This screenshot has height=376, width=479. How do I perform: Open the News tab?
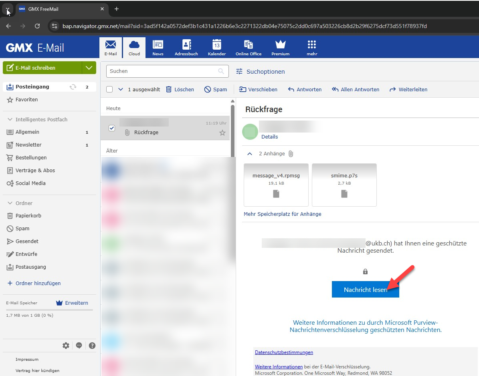[x=158, y=48]
